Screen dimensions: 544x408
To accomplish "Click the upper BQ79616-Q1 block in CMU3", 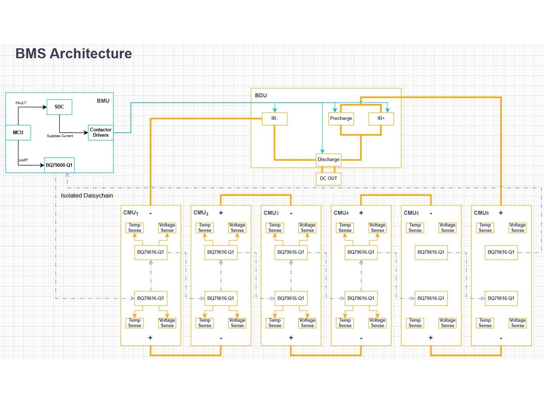I will click(x=291, y=252).
